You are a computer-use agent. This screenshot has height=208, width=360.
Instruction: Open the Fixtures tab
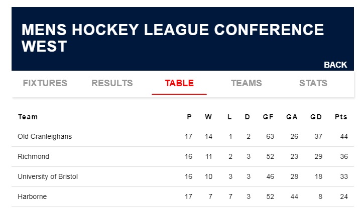click(x=45, y=83)
